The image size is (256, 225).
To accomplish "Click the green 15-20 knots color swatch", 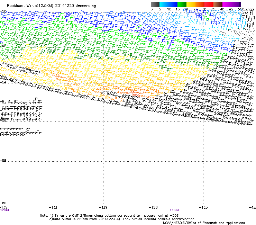I will coord(182,4).
